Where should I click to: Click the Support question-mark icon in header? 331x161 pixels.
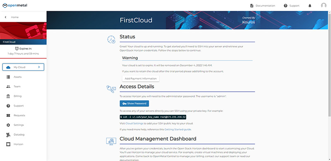285,6
